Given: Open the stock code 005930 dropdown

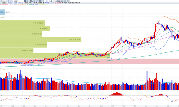Looking at the screenshot, I should click(7, 1).
